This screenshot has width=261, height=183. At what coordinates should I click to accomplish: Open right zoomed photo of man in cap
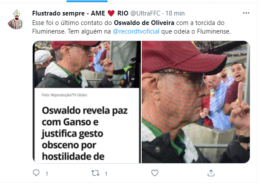coord(196,102)
